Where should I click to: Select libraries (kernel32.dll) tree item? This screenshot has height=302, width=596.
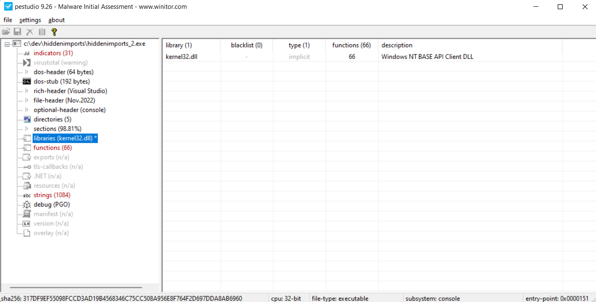[x=65, y=138]
